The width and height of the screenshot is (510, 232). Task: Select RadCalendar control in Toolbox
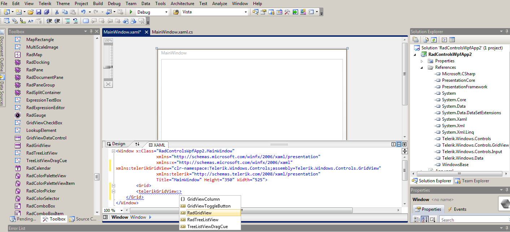tap(38, 168)
